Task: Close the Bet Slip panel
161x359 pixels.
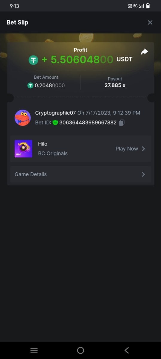Action: click(150, 22)
